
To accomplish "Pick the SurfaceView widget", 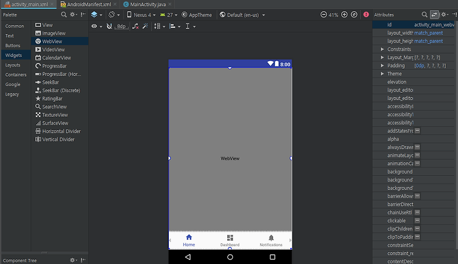I will (60, 123).
